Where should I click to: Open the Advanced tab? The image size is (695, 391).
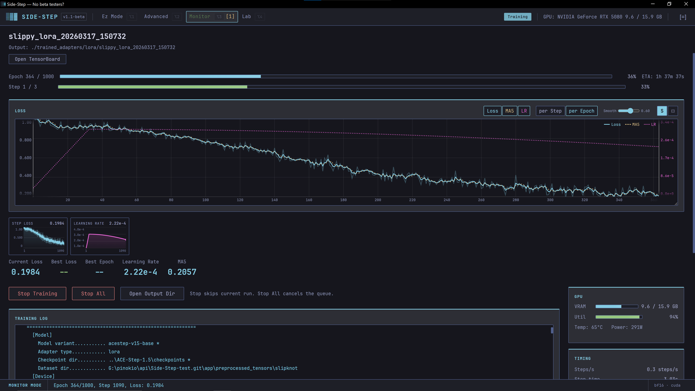click(156, 17)
